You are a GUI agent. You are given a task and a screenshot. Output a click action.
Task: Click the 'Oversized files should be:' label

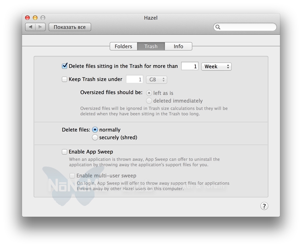pos(111,92)
